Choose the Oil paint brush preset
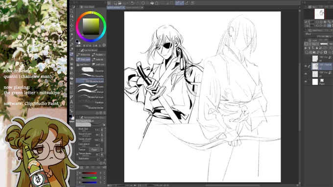This screenshot has height=187, width=333. (x=90, y=86)
